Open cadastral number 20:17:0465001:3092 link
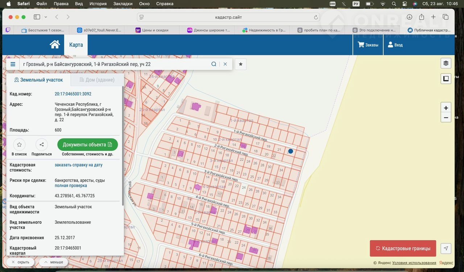Viewport: 464px width, 272px height. click(x=73, y=94)
